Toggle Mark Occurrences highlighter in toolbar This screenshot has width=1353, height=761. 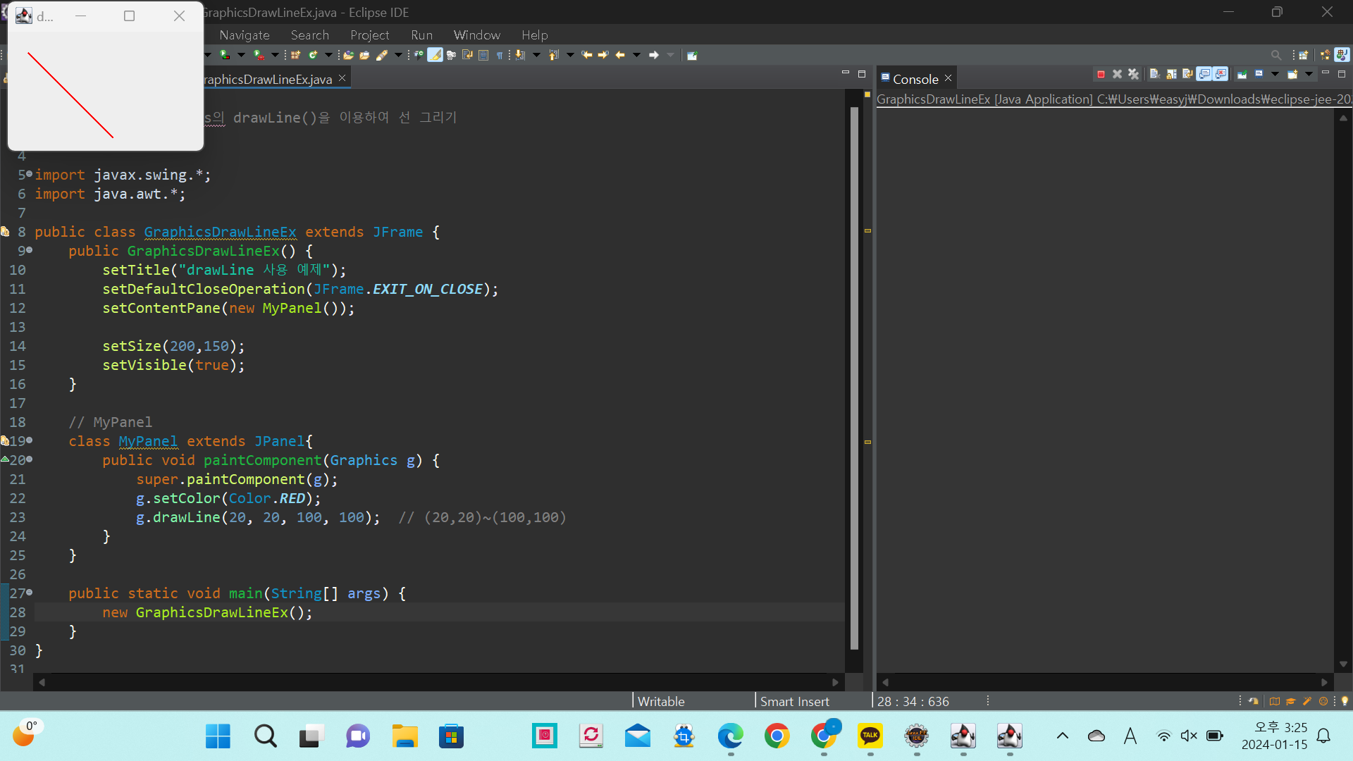tap(435, 55)
